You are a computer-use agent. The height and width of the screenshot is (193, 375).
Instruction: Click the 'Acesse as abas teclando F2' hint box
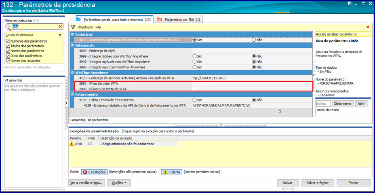pyautogui.click(x=343, y=34)
